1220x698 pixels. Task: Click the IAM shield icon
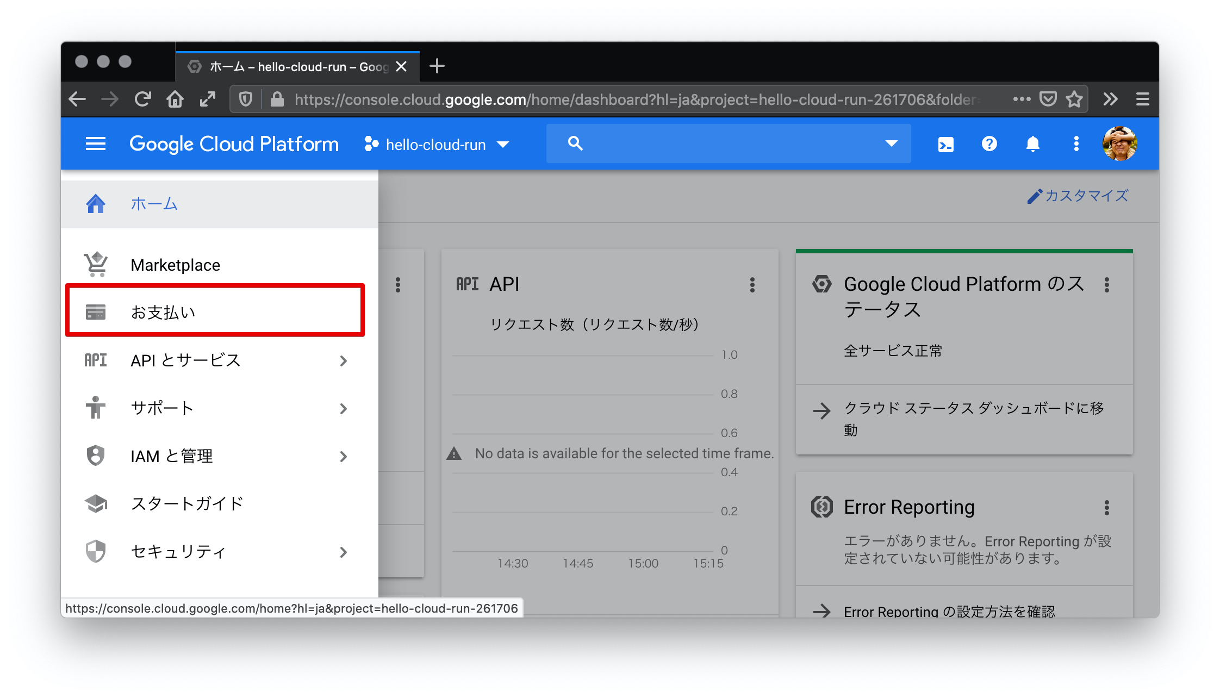coord(96,456)
